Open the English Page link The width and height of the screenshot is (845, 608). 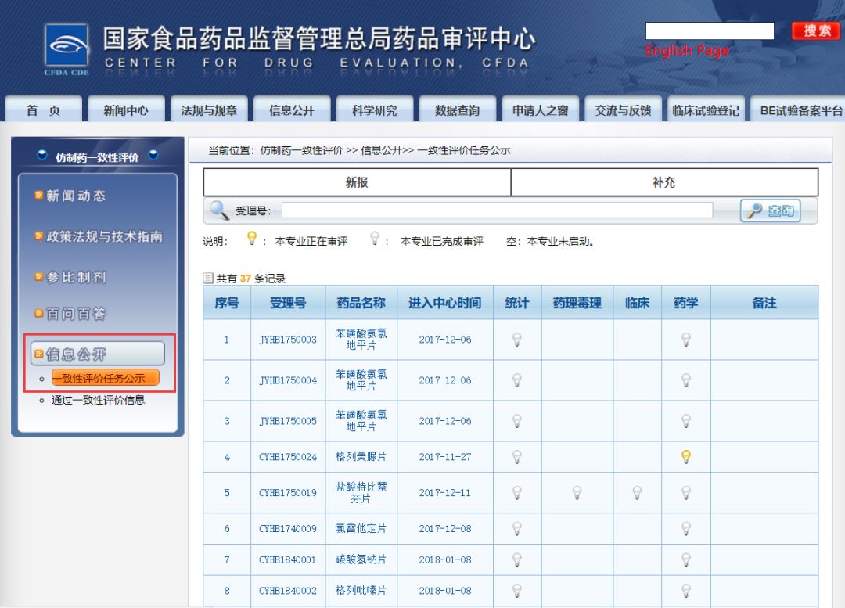687,51
